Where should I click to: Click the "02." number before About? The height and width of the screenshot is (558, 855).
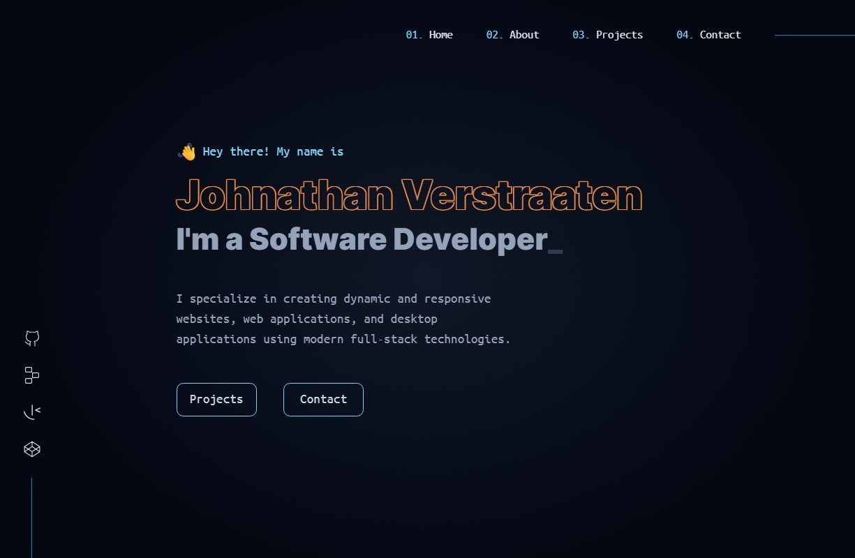click(x=495, y=35)
